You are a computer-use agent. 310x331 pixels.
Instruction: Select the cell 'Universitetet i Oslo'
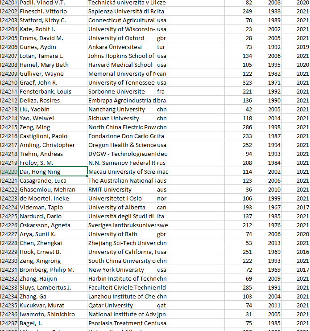[121, 198]
